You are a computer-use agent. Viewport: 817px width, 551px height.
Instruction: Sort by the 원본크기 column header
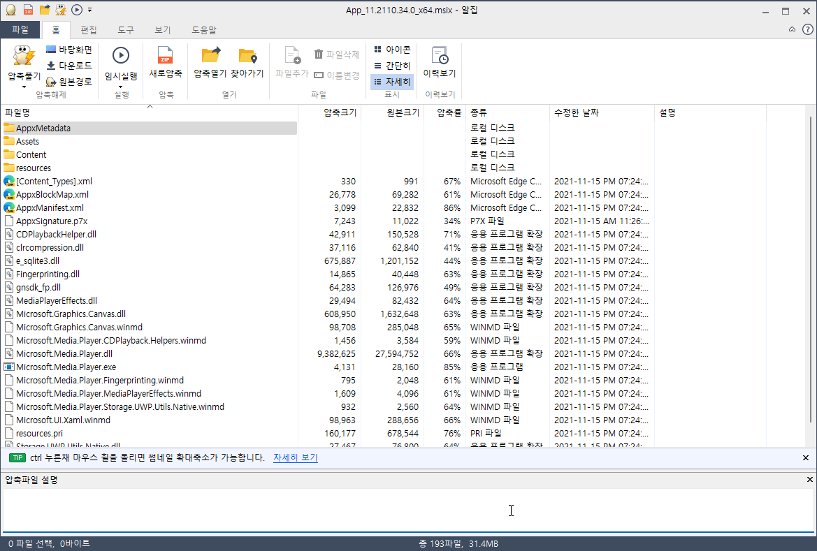click(392, 112)
